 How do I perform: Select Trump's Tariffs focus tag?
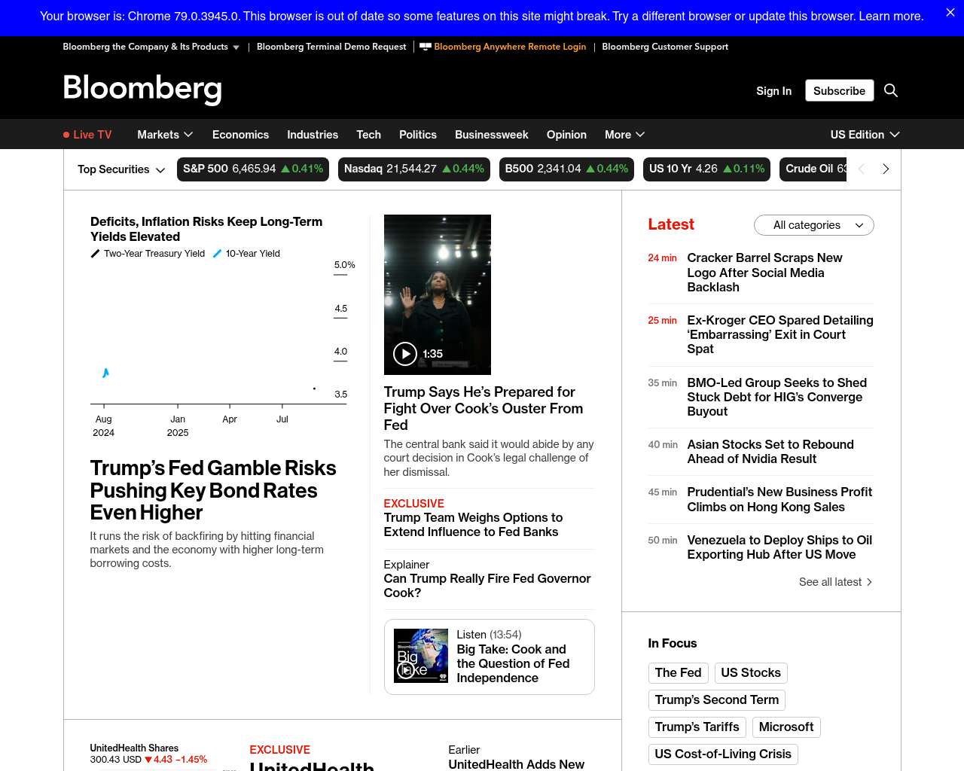(697, 727)
